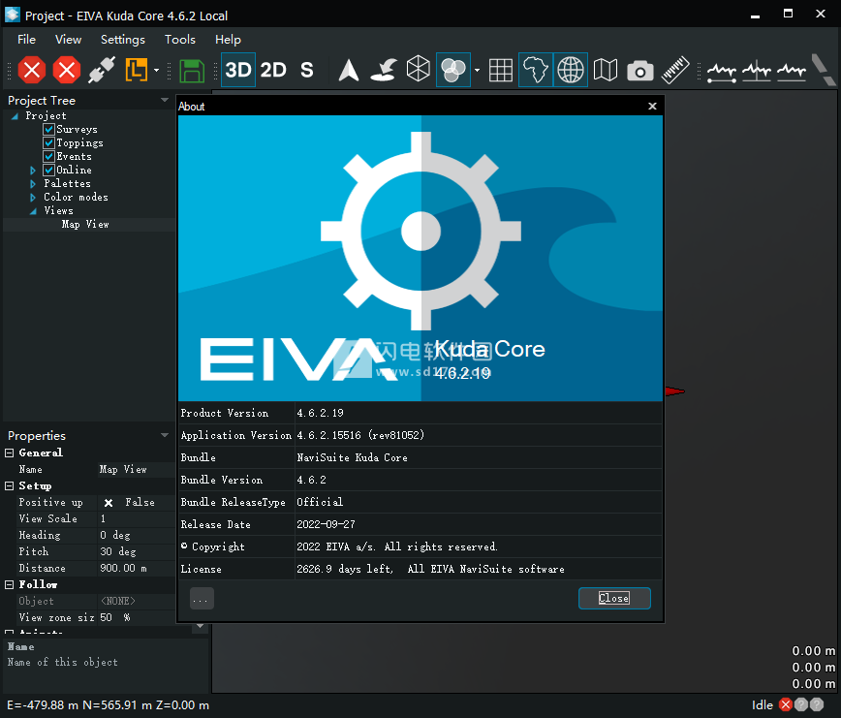Open the Tools menu

click(x=179, y=40)
